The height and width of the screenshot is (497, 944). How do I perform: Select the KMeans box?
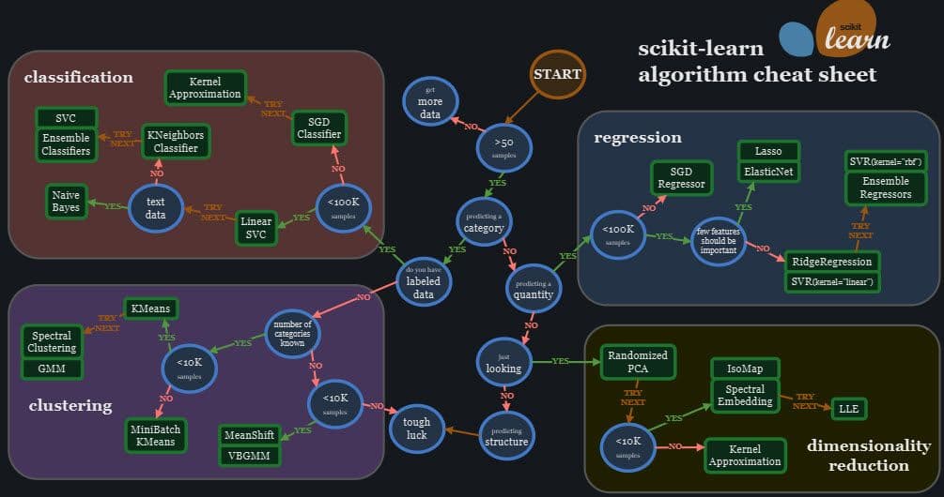point(150,309)
